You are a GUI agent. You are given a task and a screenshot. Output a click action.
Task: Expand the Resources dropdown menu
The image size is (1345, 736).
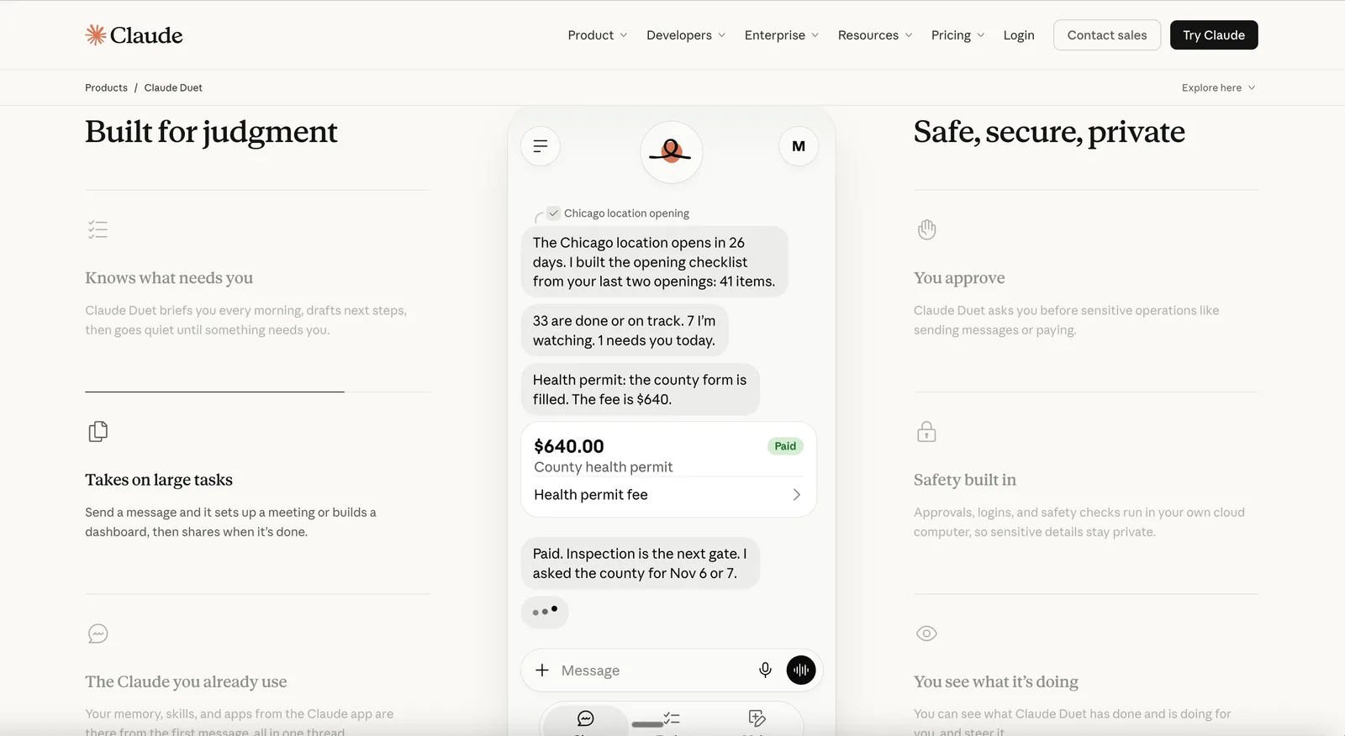pos(875,35)
